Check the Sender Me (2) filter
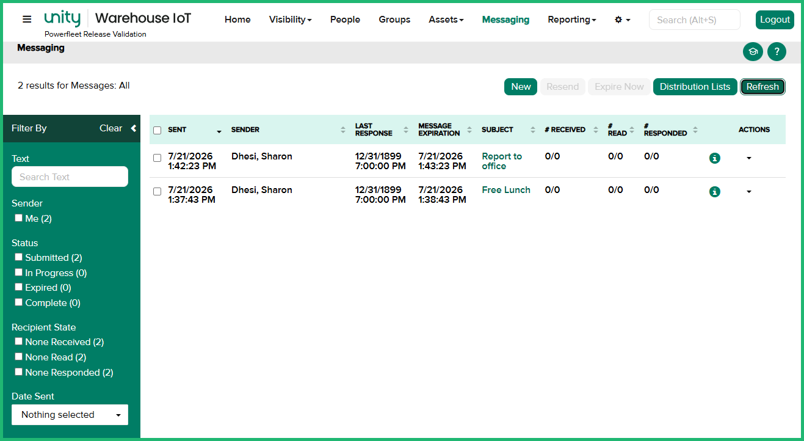804x441 pixels. (x=19, y=218)
